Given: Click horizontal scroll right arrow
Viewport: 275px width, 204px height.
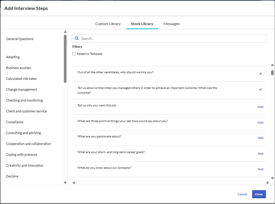Looking at the screenshot, I should (268, 183).
